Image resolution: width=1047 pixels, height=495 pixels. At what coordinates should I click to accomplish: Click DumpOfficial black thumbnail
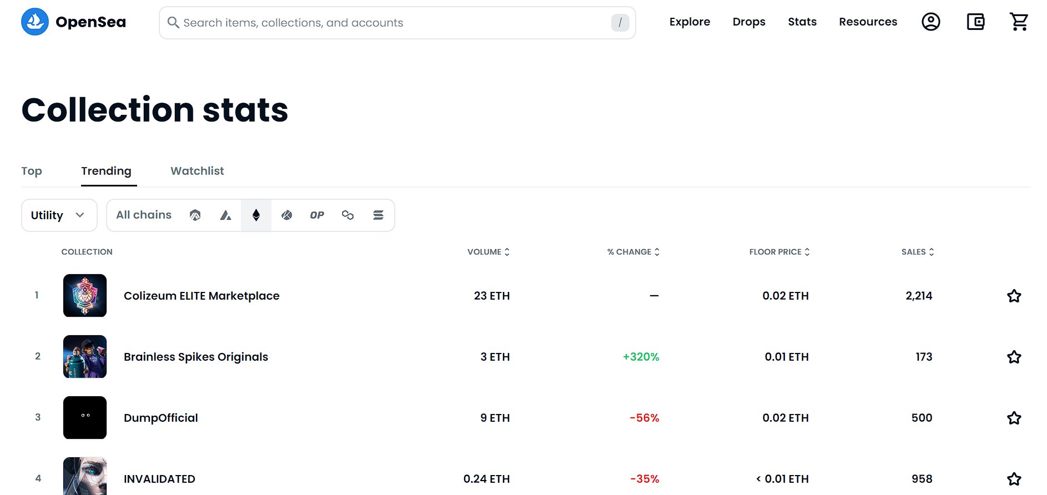(85, 418)
